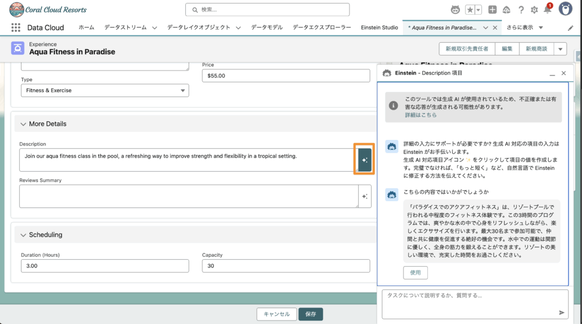This screenshot has width=582, height=324.
Task: Click the 保存 save button
Action: (x=311, y=314)
